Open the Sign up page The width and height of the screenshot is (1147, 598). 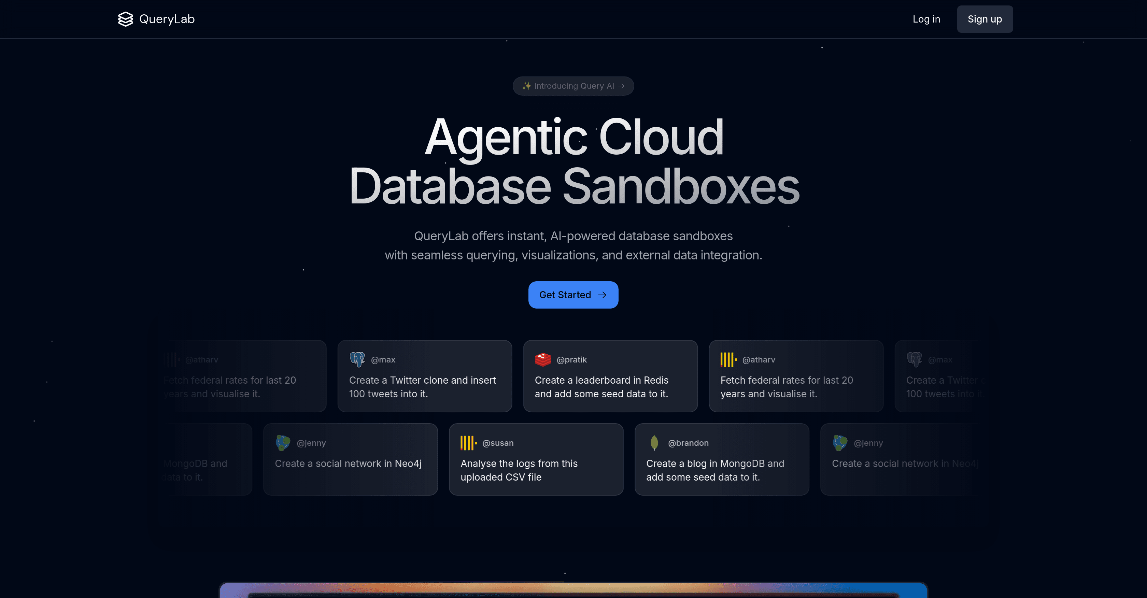coord(985,19)
